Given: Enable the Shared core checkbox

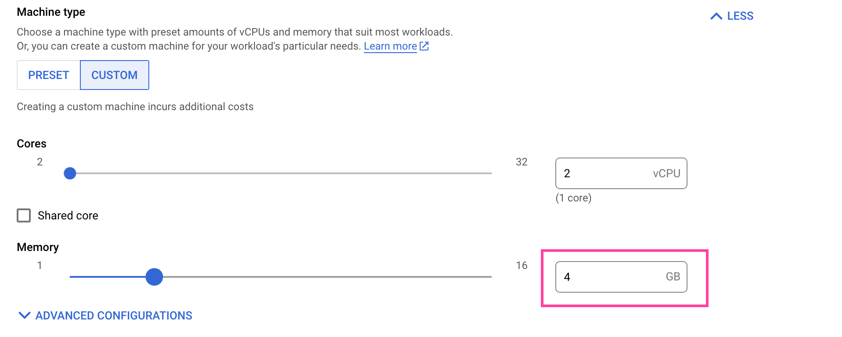Looking at the screenshot, I should (24, 215).
